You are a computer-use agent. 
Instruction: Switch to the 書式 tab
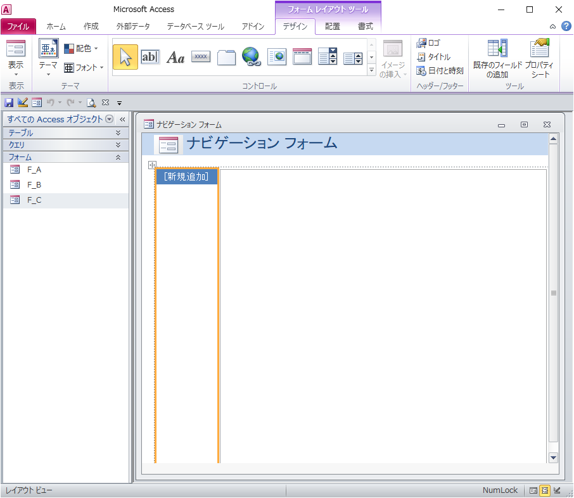pyautogui.click(x=366, y=27)
